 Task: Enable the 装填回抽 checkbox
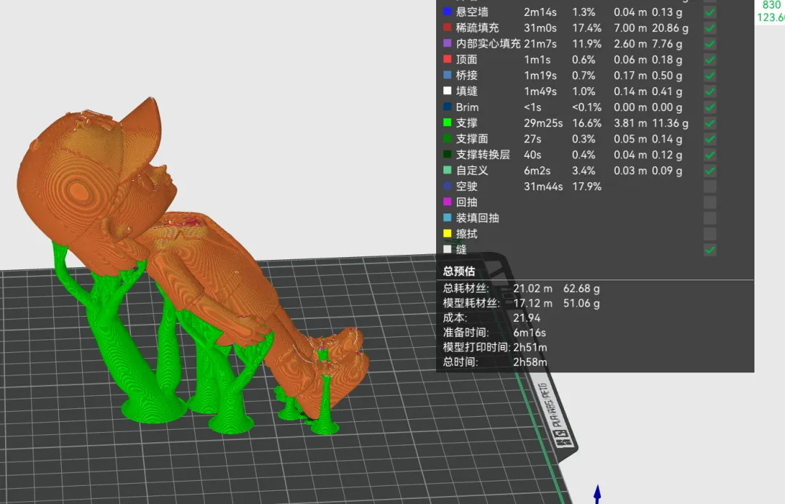(709, 218)
